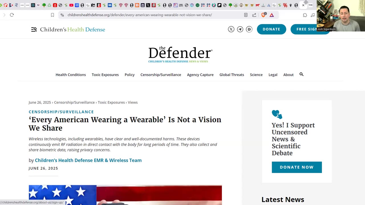Click the June 26, 2025 breadcrumb date
The width and height of the screenshot is (365, 205).
tap(40, 102)
